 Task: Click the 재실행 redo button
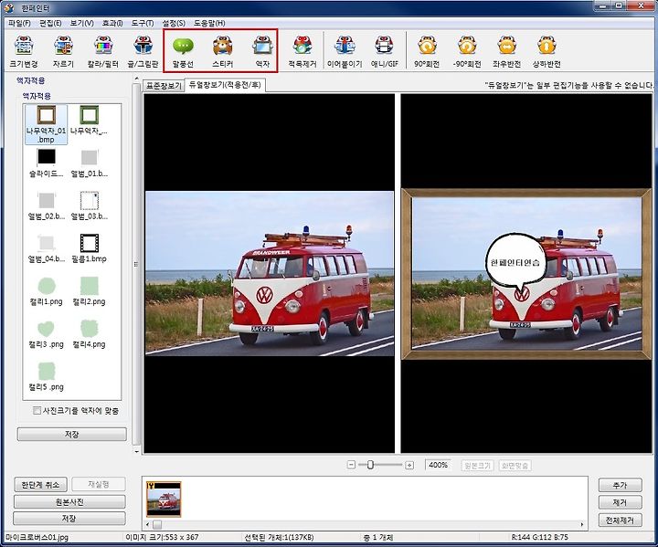click(x=98, y=484)
